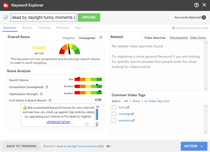This screenshot has height=152, width=210.
Task: Click Common Video Tags scroll up arrow
Action: coord(206,106)
